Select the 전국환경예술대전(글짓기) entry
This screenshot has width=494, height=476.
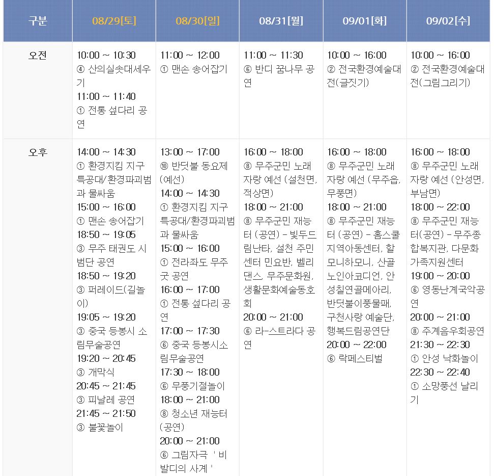click(364, 76)
